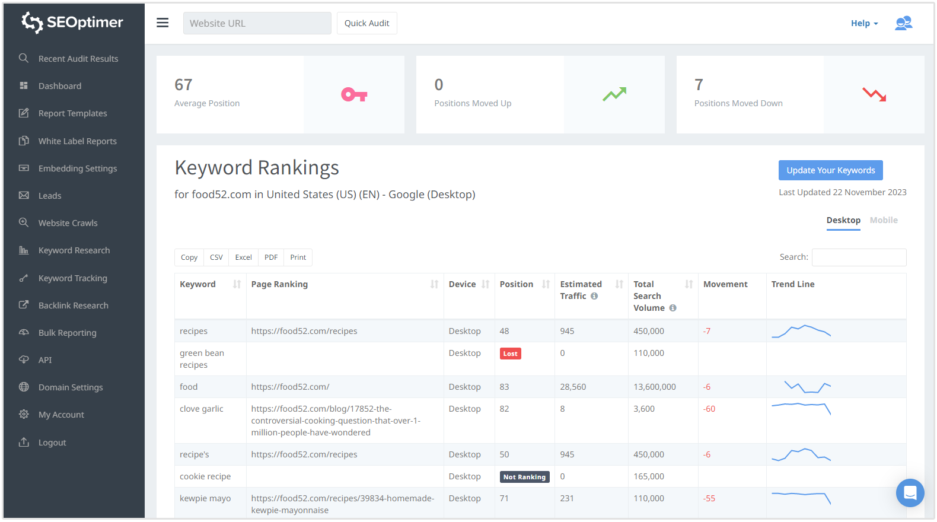Switch to the Mobile tab
Viewport: 937px width, 522px height.
pyautogui.click(x=883, y=220)
